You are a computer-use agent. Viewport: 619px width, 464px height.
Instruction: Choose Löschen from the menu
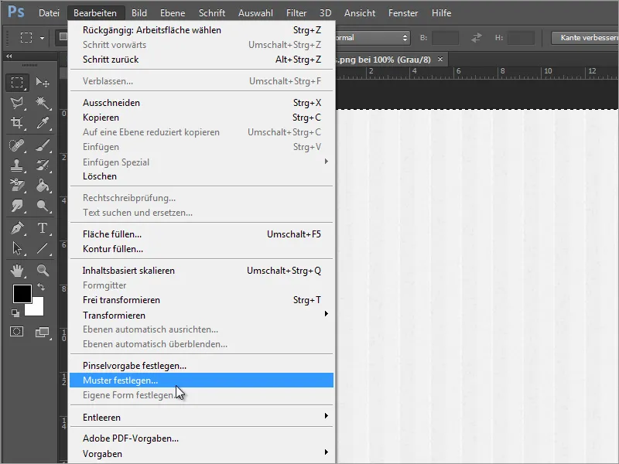201,176
